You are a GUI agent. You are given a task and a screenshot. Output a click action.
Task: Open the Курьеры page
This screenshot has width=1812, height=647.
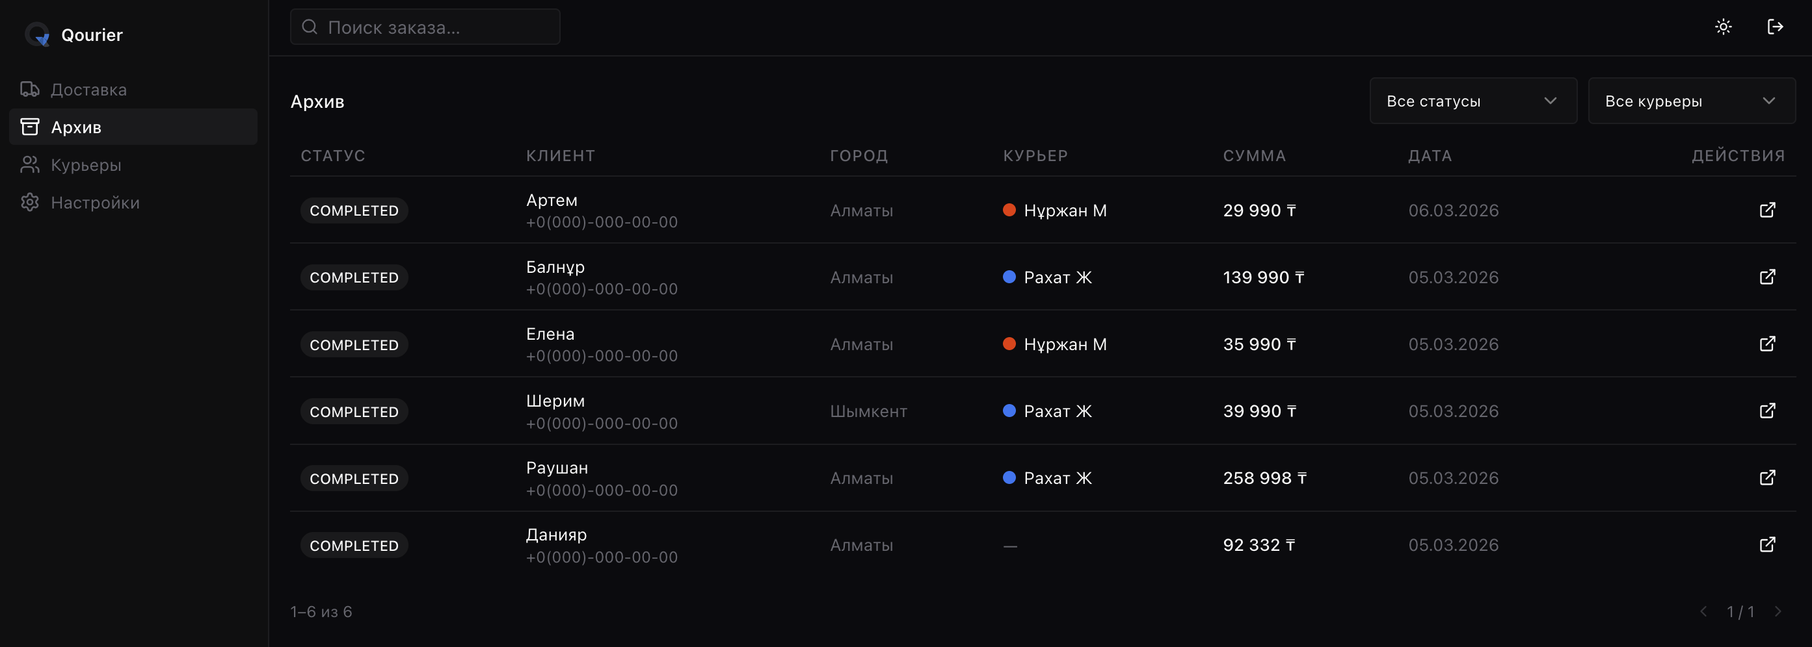(x=86, y=165)
